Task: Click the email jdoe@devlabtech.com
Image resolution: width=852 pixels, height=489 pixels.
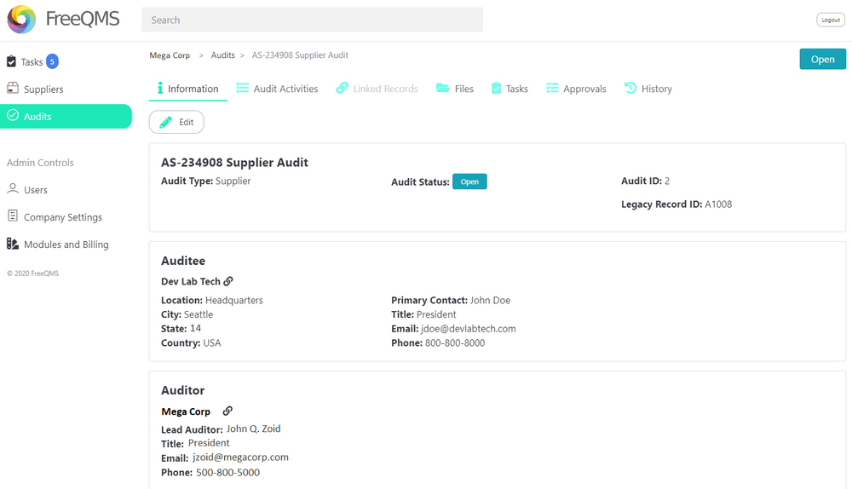Action: [469, 329]
